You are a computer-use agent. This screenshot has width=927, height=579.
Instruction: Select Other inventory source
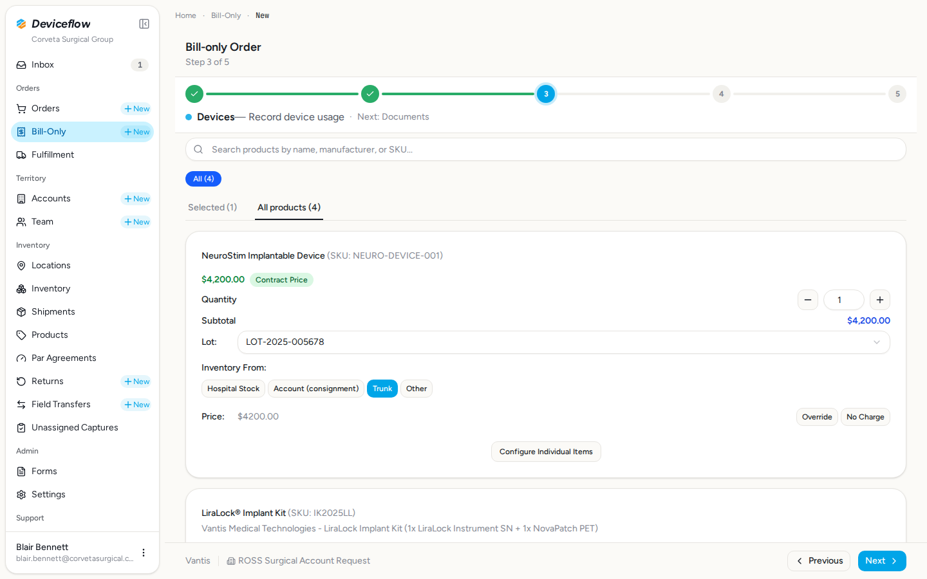tap(417, 389)
